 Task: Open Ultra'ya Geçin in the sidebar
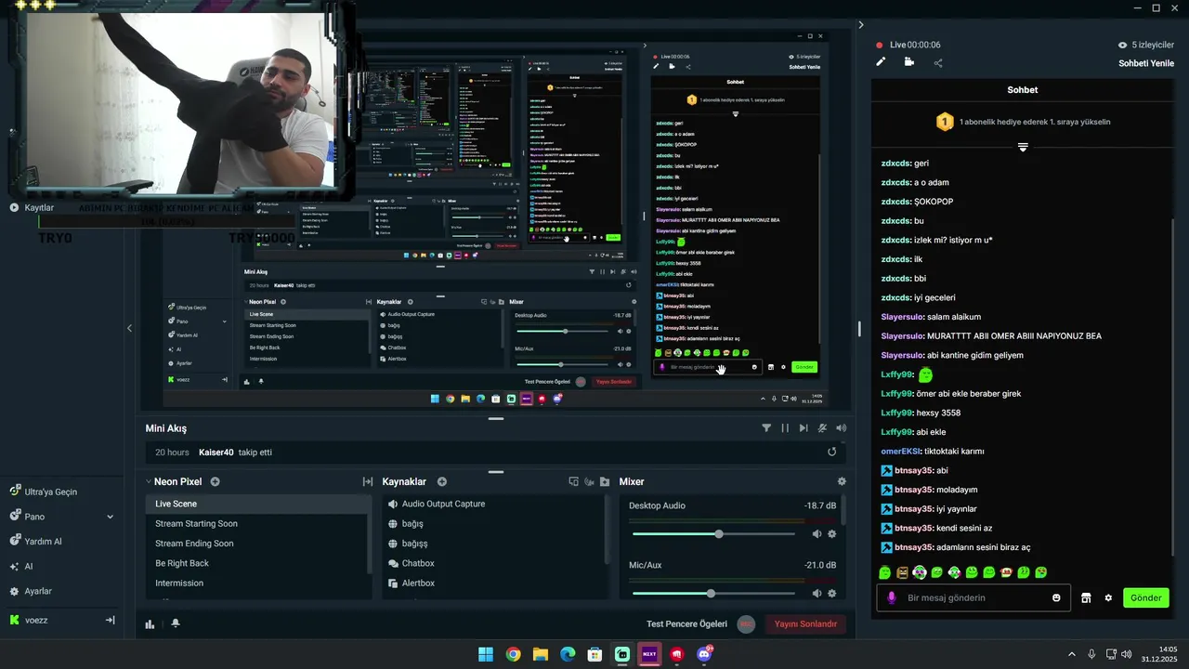[x=44, y=492]
